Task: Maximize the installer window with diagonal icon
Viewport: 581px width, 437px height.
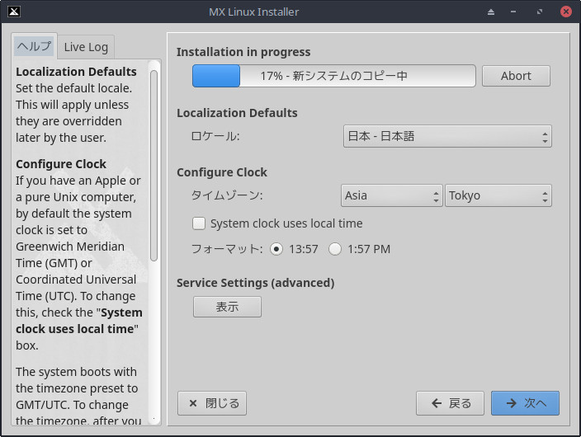Action: click(541, 12)
